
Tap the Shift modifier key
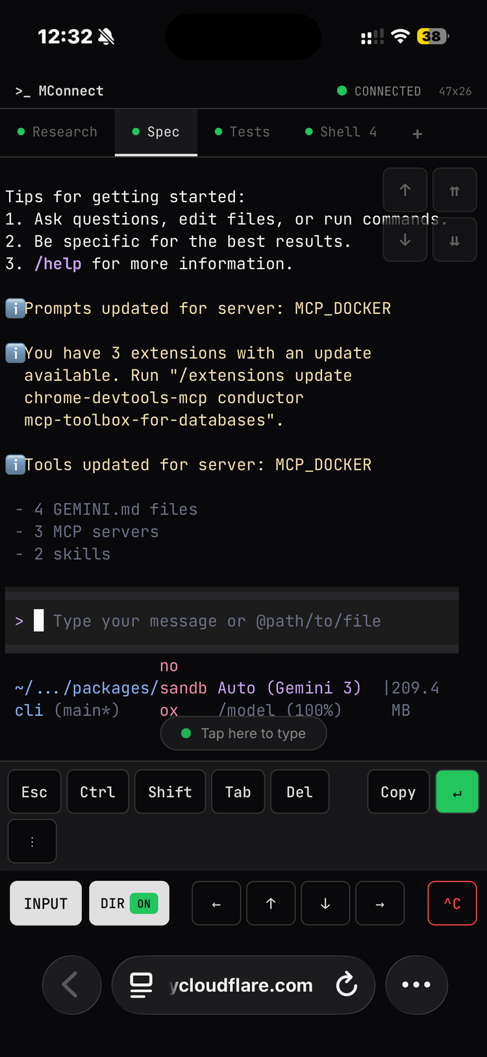170,792
